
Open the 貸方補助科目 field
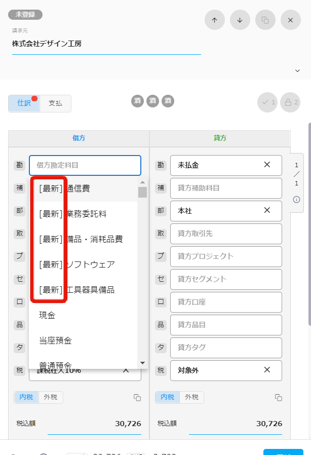click(226, 188)
